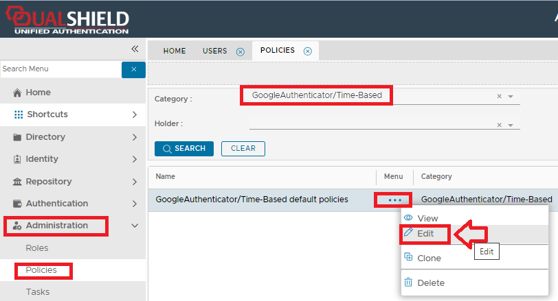This screenshot has height=301, width=558.
Task: Collapse the sidebar with double chevron icon
Action: click(135, 49)
